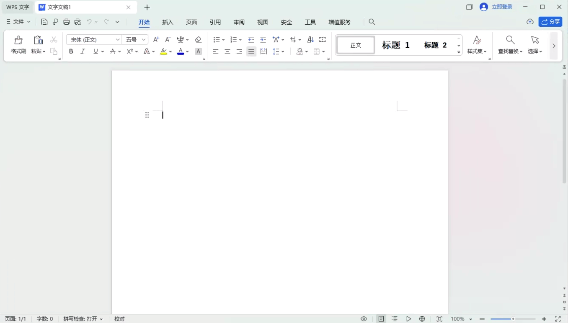Decrease font size with A- icon
Viewport: 568px width, 323px height.
coord(168,40)
